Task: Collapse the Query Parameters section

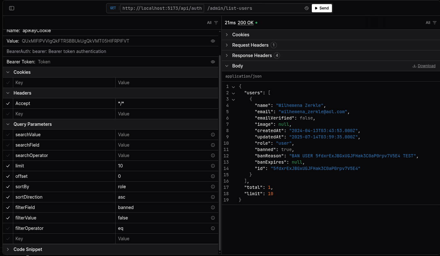Action: coord(32,124)
